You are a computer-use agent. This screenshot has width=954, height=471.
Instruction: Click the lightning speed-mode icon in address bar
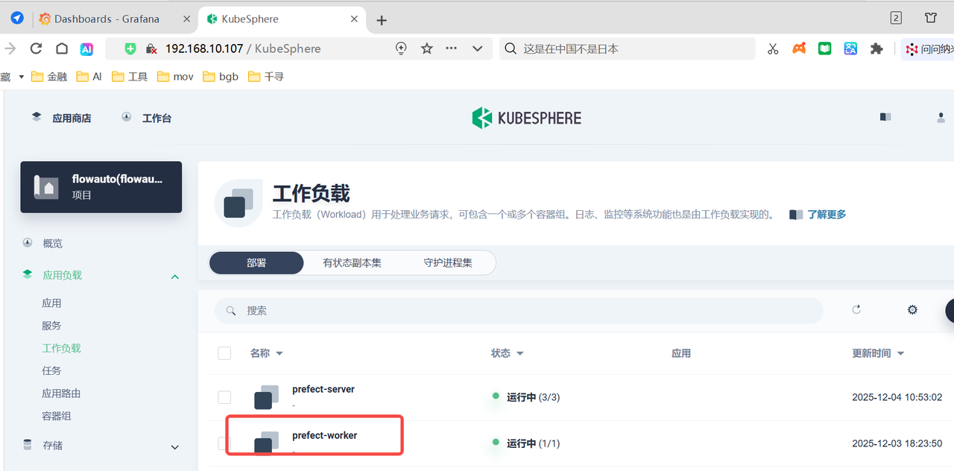401,48
